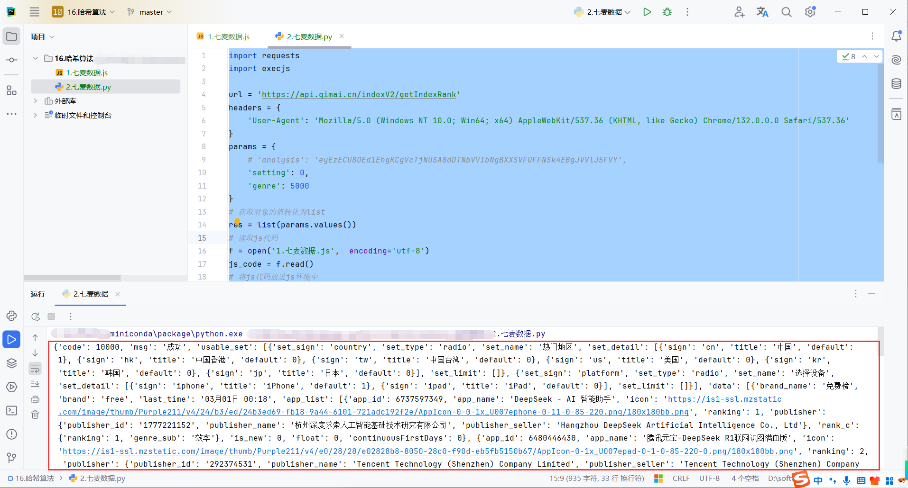908x488 pixels.
Task: Select 1.七麦数据.js in project tree
Action: [86, 72]
